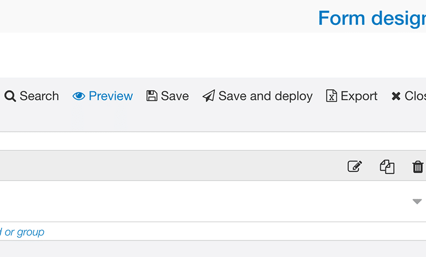Screen dimensions: 426x257
Task: Click the magnifying glass Search icon
Action: [x=10, y=96]
